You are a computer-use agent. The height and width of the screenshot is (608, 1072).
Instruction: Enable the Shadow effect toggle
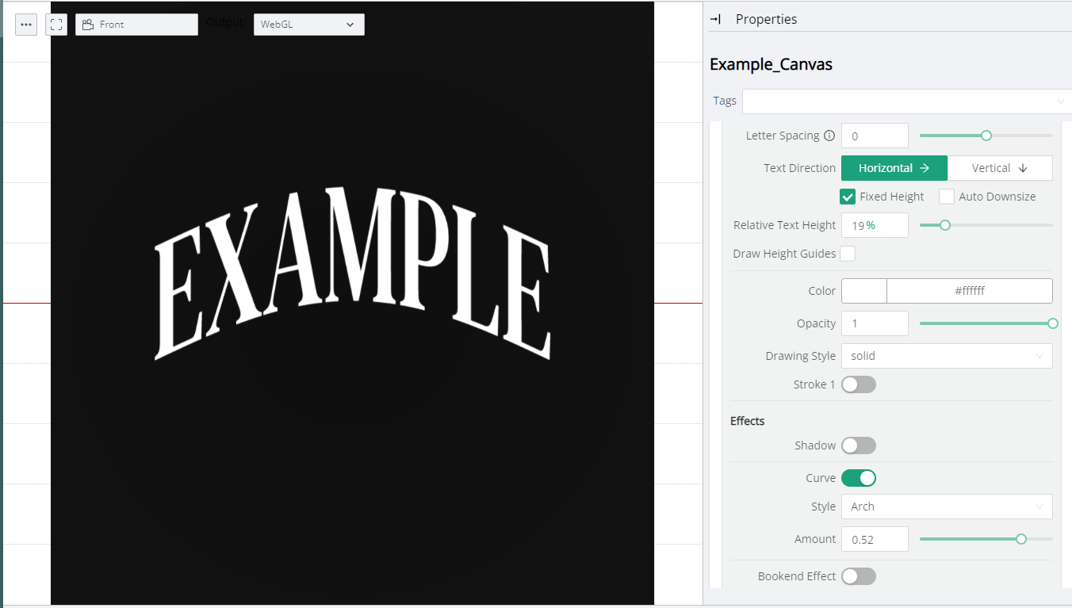coord(858,445)
